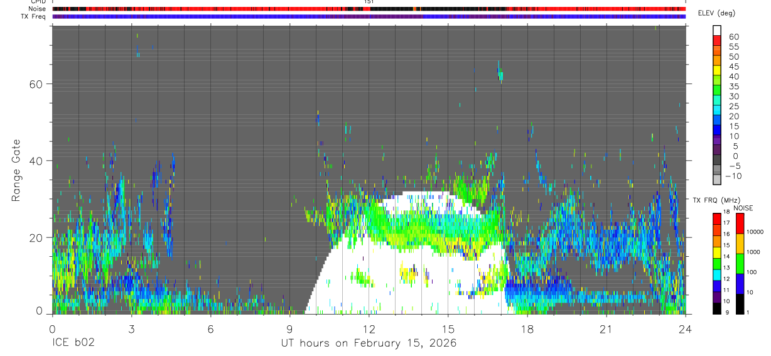Image resolution: width=771 pixels, height=356 pixels.
Task: Click 'UT hours on February 15, 2026' axis title
Action: (x=369, y=343)
